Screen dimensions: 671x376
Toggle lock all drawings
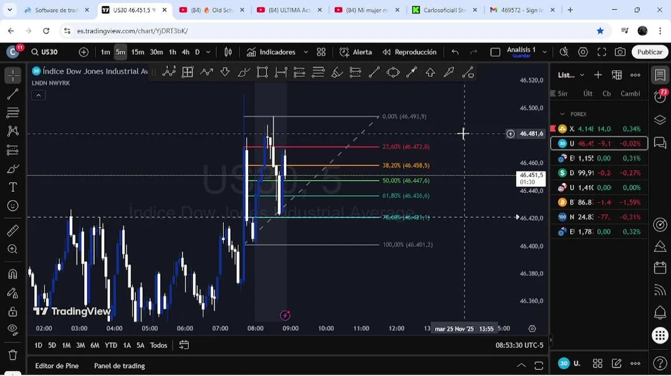point(13,312)
